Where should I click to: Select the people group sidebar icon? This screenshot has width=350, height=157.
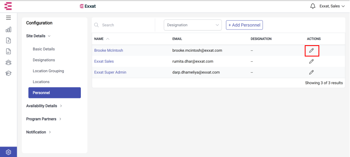pos(8,63)
